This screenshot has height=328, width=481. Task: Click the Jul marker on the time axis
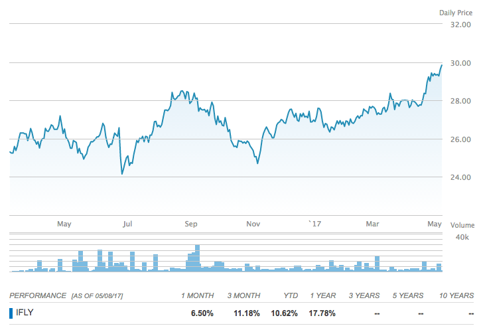point(127,224)
